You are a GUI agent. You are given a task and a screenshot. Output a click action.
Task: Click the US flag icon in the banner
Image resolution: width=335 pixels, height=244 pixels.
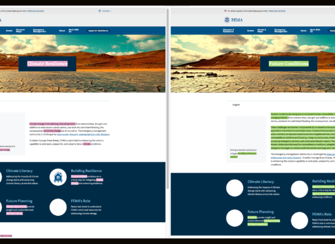pos(225,11)
